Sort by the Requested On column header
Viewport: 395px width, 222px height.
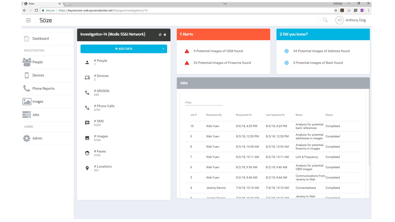(x=244, y=115)
